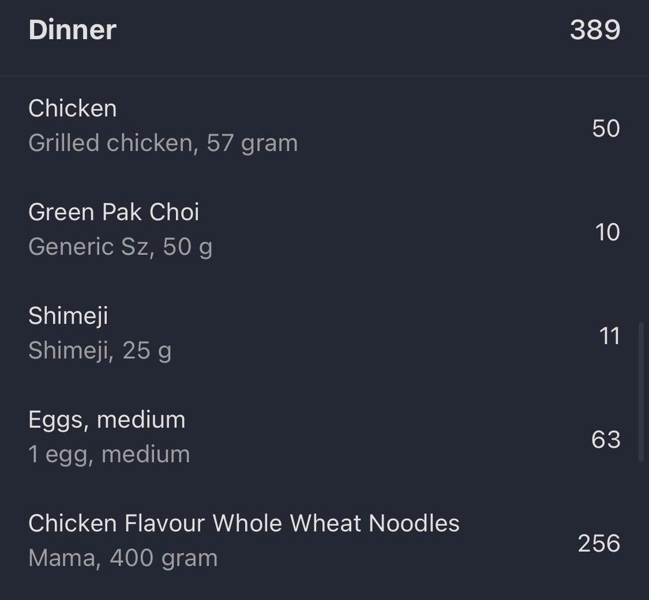649x600 pixels.
Task: Click the vertical scrollbar indicator
Action: [641, 392]
